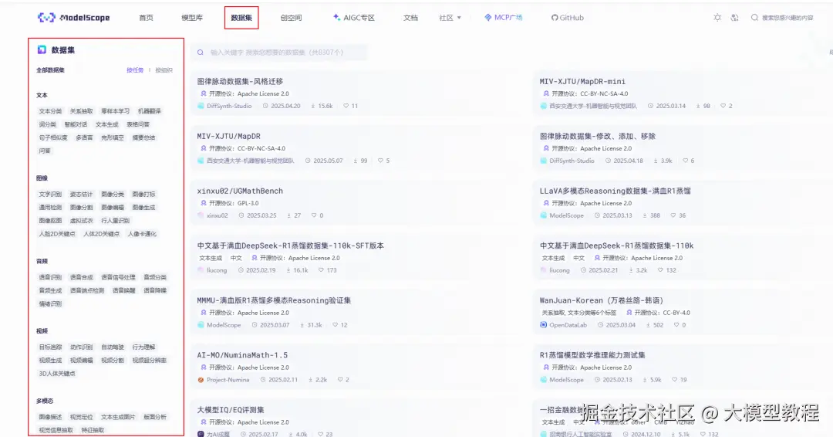This screenshot has width=833, height=437.
Task: Filter by 图像分类 tag
Action: 113,194
